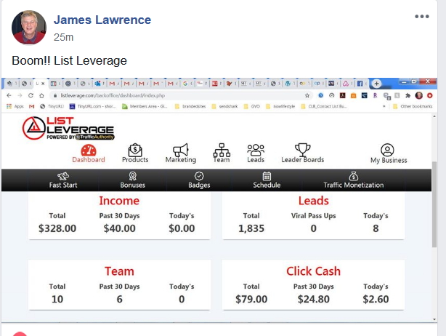Click the Boom!! List Leverage post text
The image size is (446, 336).
coord(70,60)
